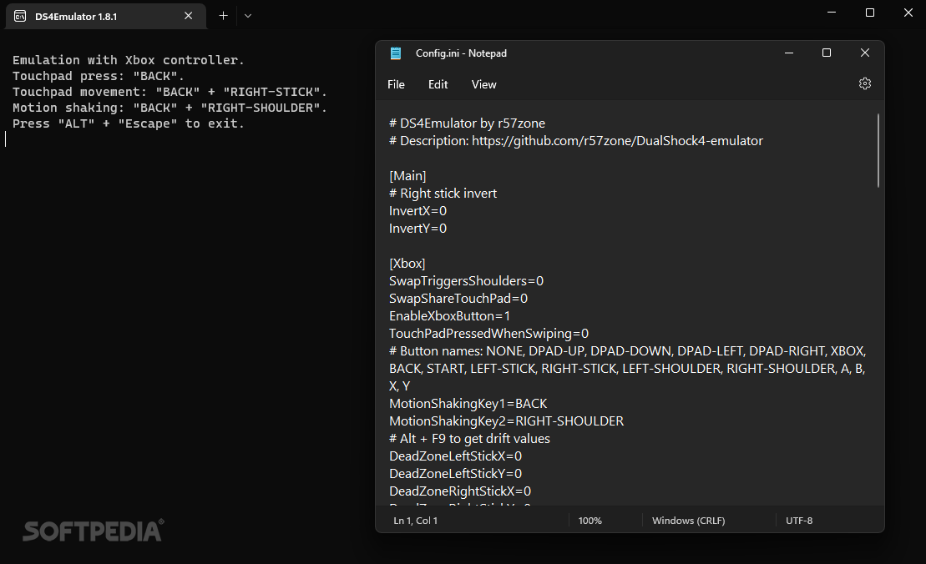Close the Config.ini Notepad window
The image size is (926, 564).
tap(864, 53)
